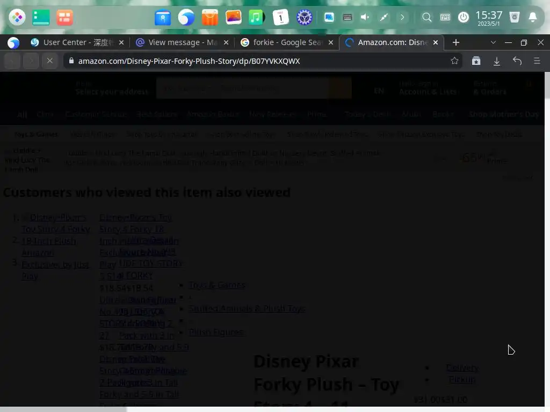Expand the tray with the right arrow

pos(402,17)
